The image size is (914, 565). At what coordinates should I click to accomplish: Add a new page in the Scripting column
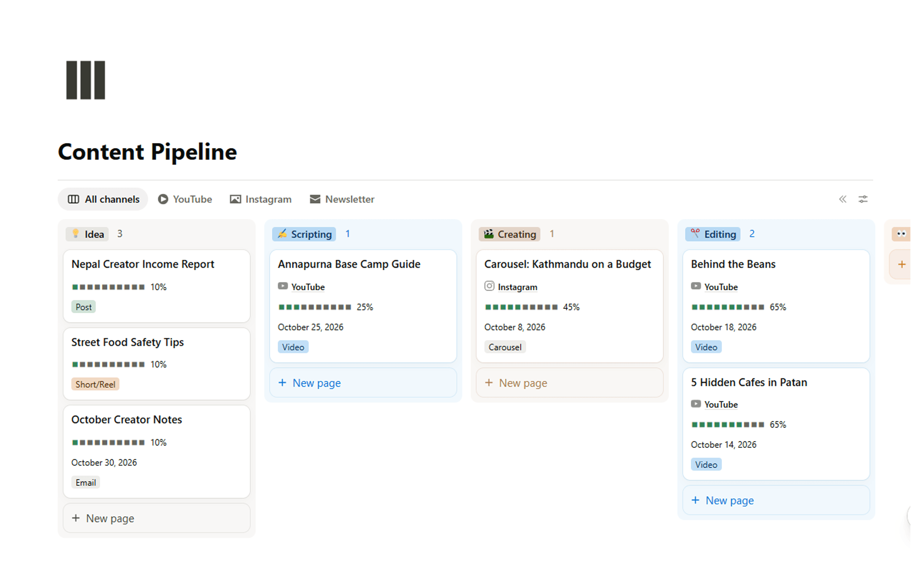coord(364,383)
